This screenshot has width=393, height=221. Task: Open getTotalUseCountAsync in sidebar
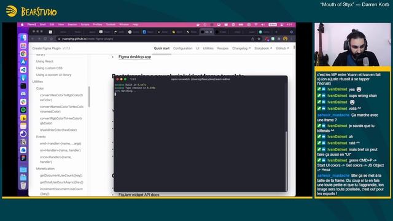click(61, 182)
